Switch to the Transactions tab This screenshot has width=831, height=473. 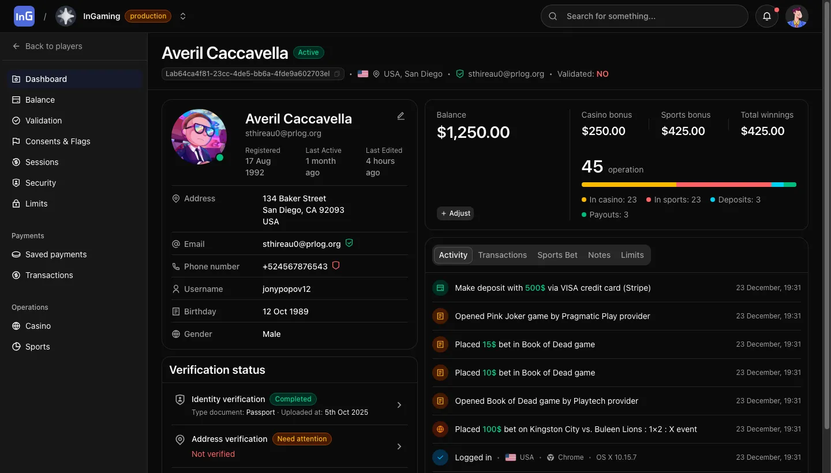pyautogui.click(x=502, y=254)
